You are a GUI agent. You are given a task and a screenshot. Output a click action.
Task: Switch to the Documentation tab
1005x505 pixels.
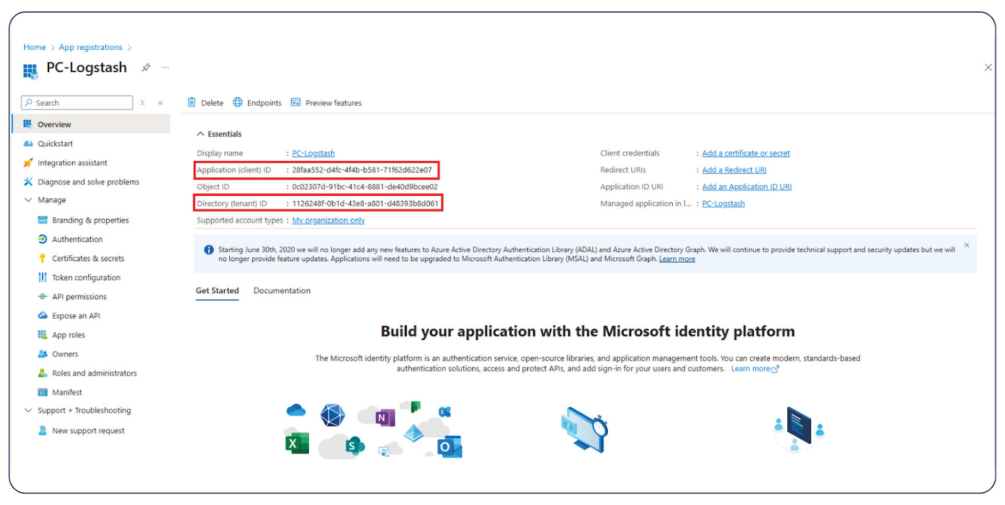coord(282,291)
